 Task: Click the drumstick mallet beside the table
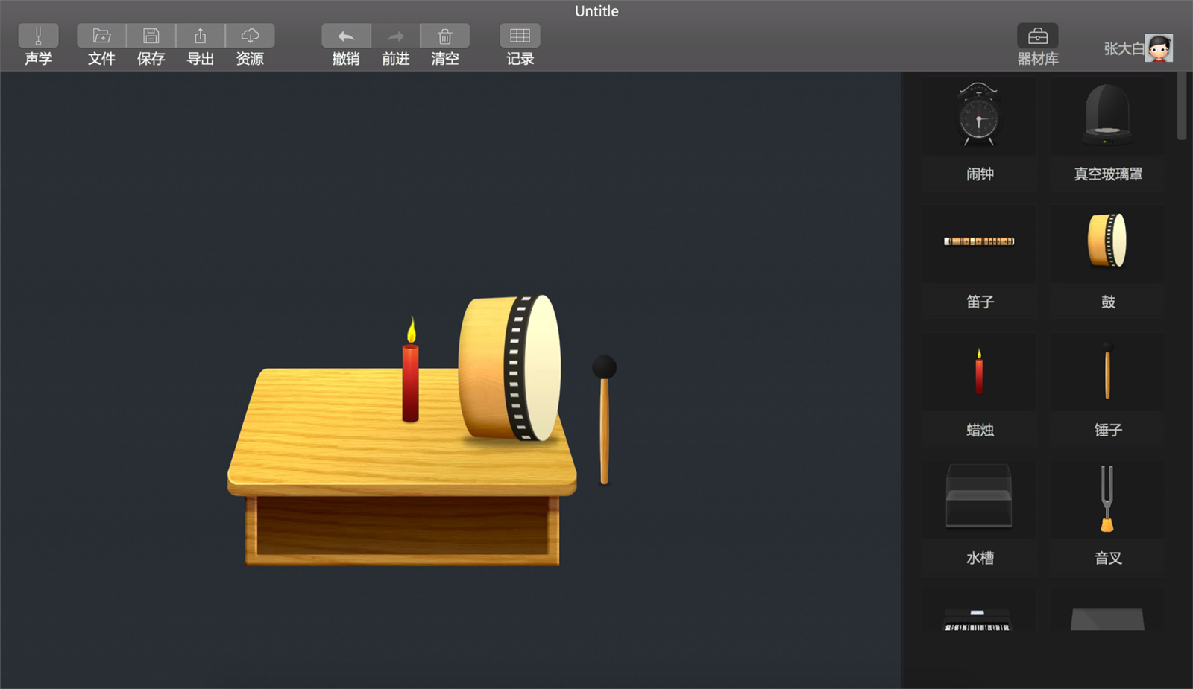point(604,420)
